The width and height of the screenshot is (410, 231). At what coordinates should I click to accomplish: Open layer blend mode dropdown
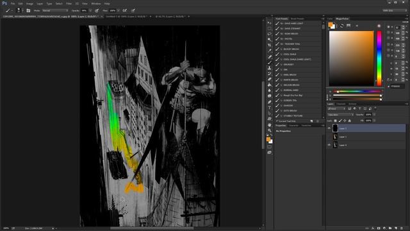tap(341, 115)
